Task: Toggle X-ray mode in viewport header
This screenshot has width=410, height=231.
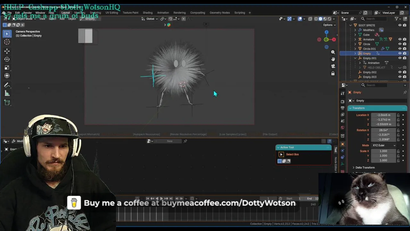Action: coord(310,19)
